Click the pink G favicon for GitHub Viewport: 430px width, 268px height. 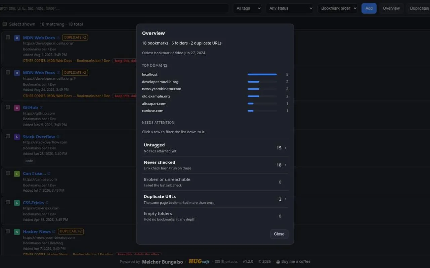point(17,108)
